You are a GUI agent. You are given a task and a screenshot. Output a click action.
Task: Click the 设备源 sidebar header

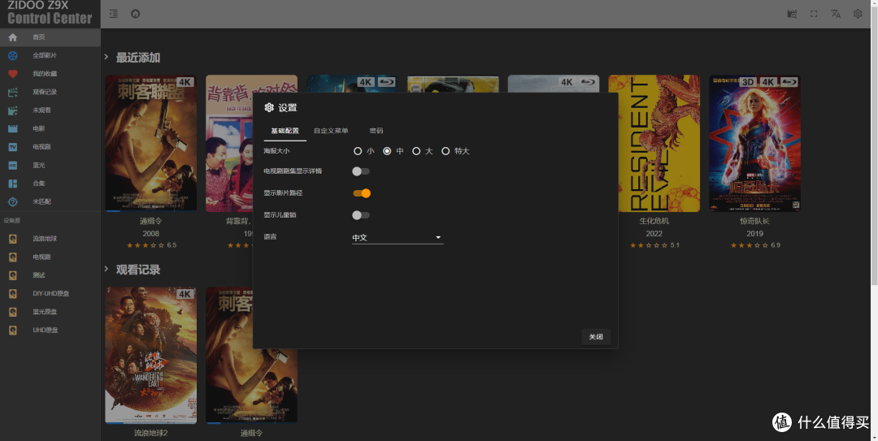pos(12,221)
